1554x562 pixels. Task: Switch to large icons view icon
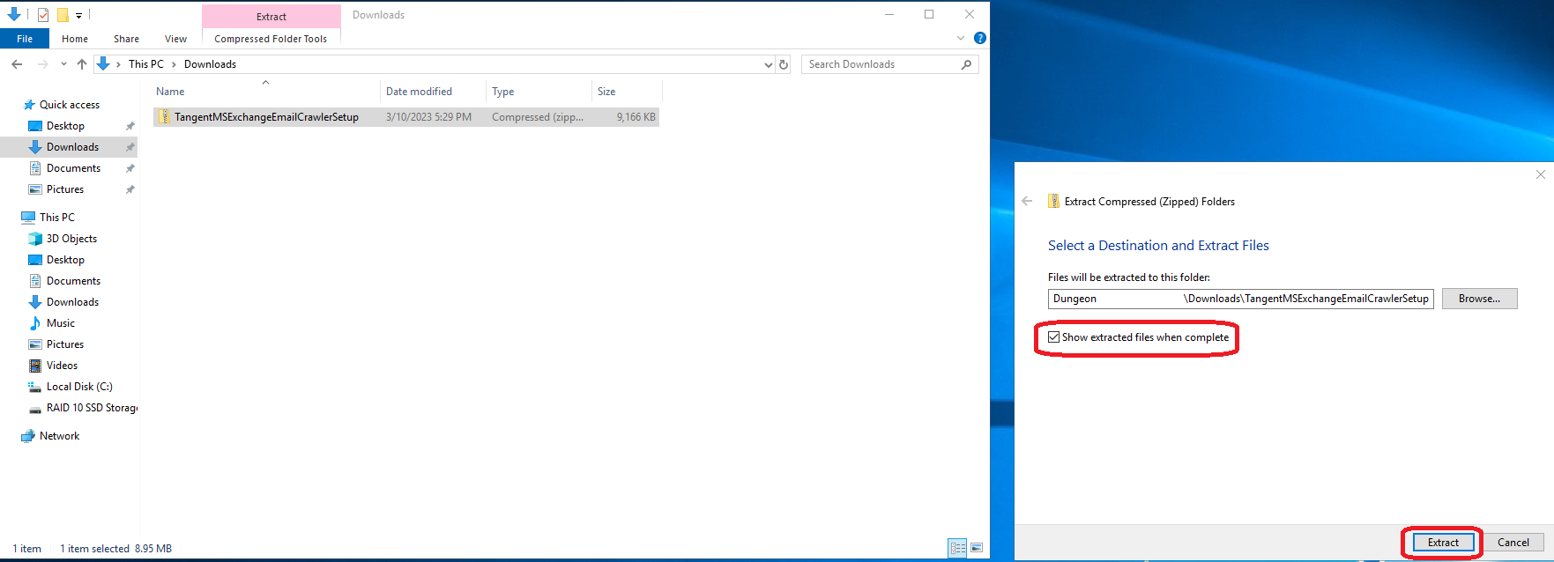[977, 548]
